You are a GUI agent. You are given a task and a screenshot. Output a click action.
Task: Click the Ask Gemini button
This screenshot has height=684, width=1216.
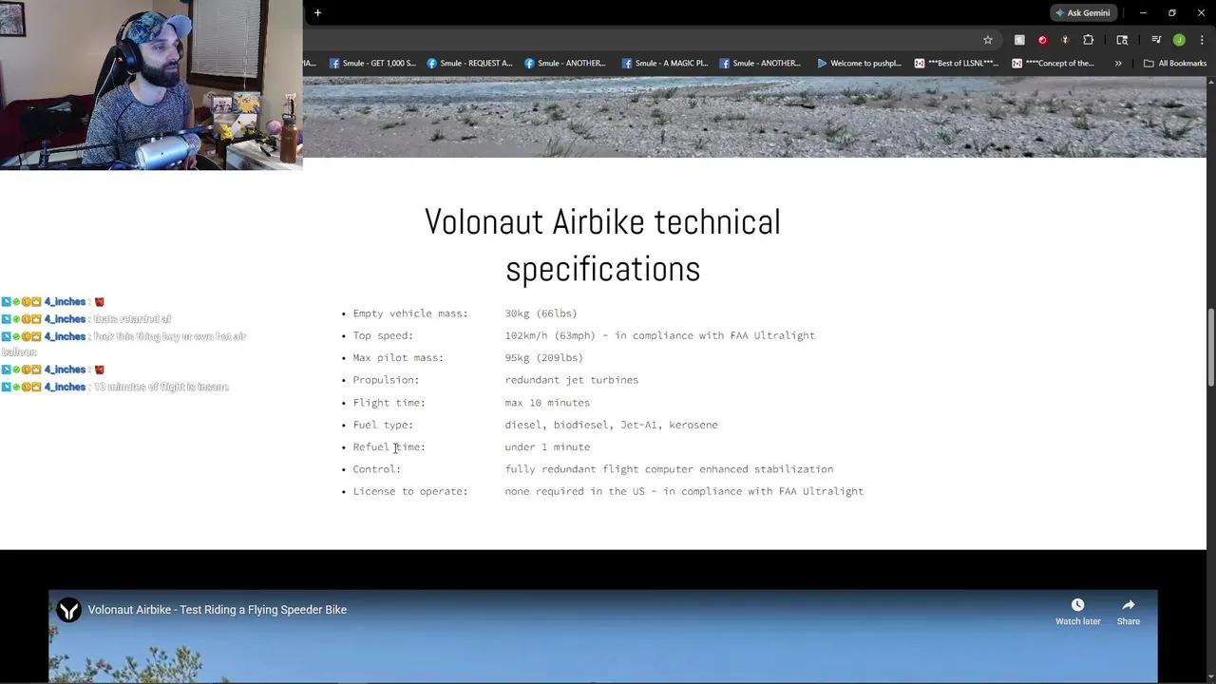1082,12
